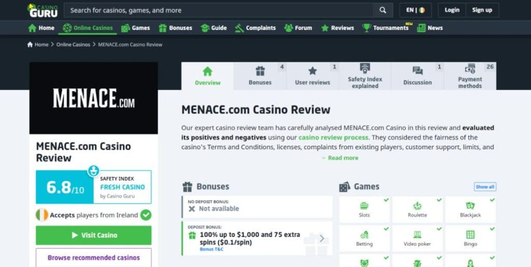Click Browse recommended casinos button
Image resolution: width=531 pixels, height=267 pixels.
click(93, 257)
